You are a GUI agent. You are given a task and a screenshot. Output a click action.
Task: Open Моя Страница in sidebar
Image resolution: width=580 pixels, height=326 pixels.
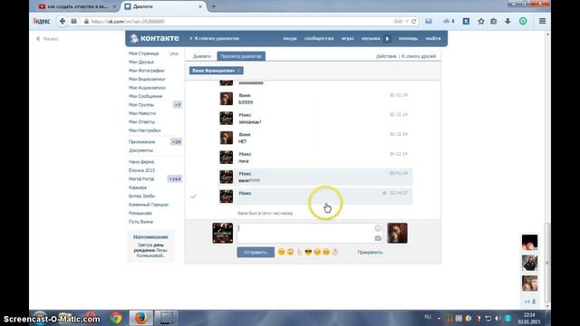coord(143,53)
